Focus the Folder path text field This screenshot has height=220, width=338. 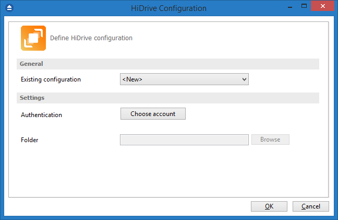(184, 140)
